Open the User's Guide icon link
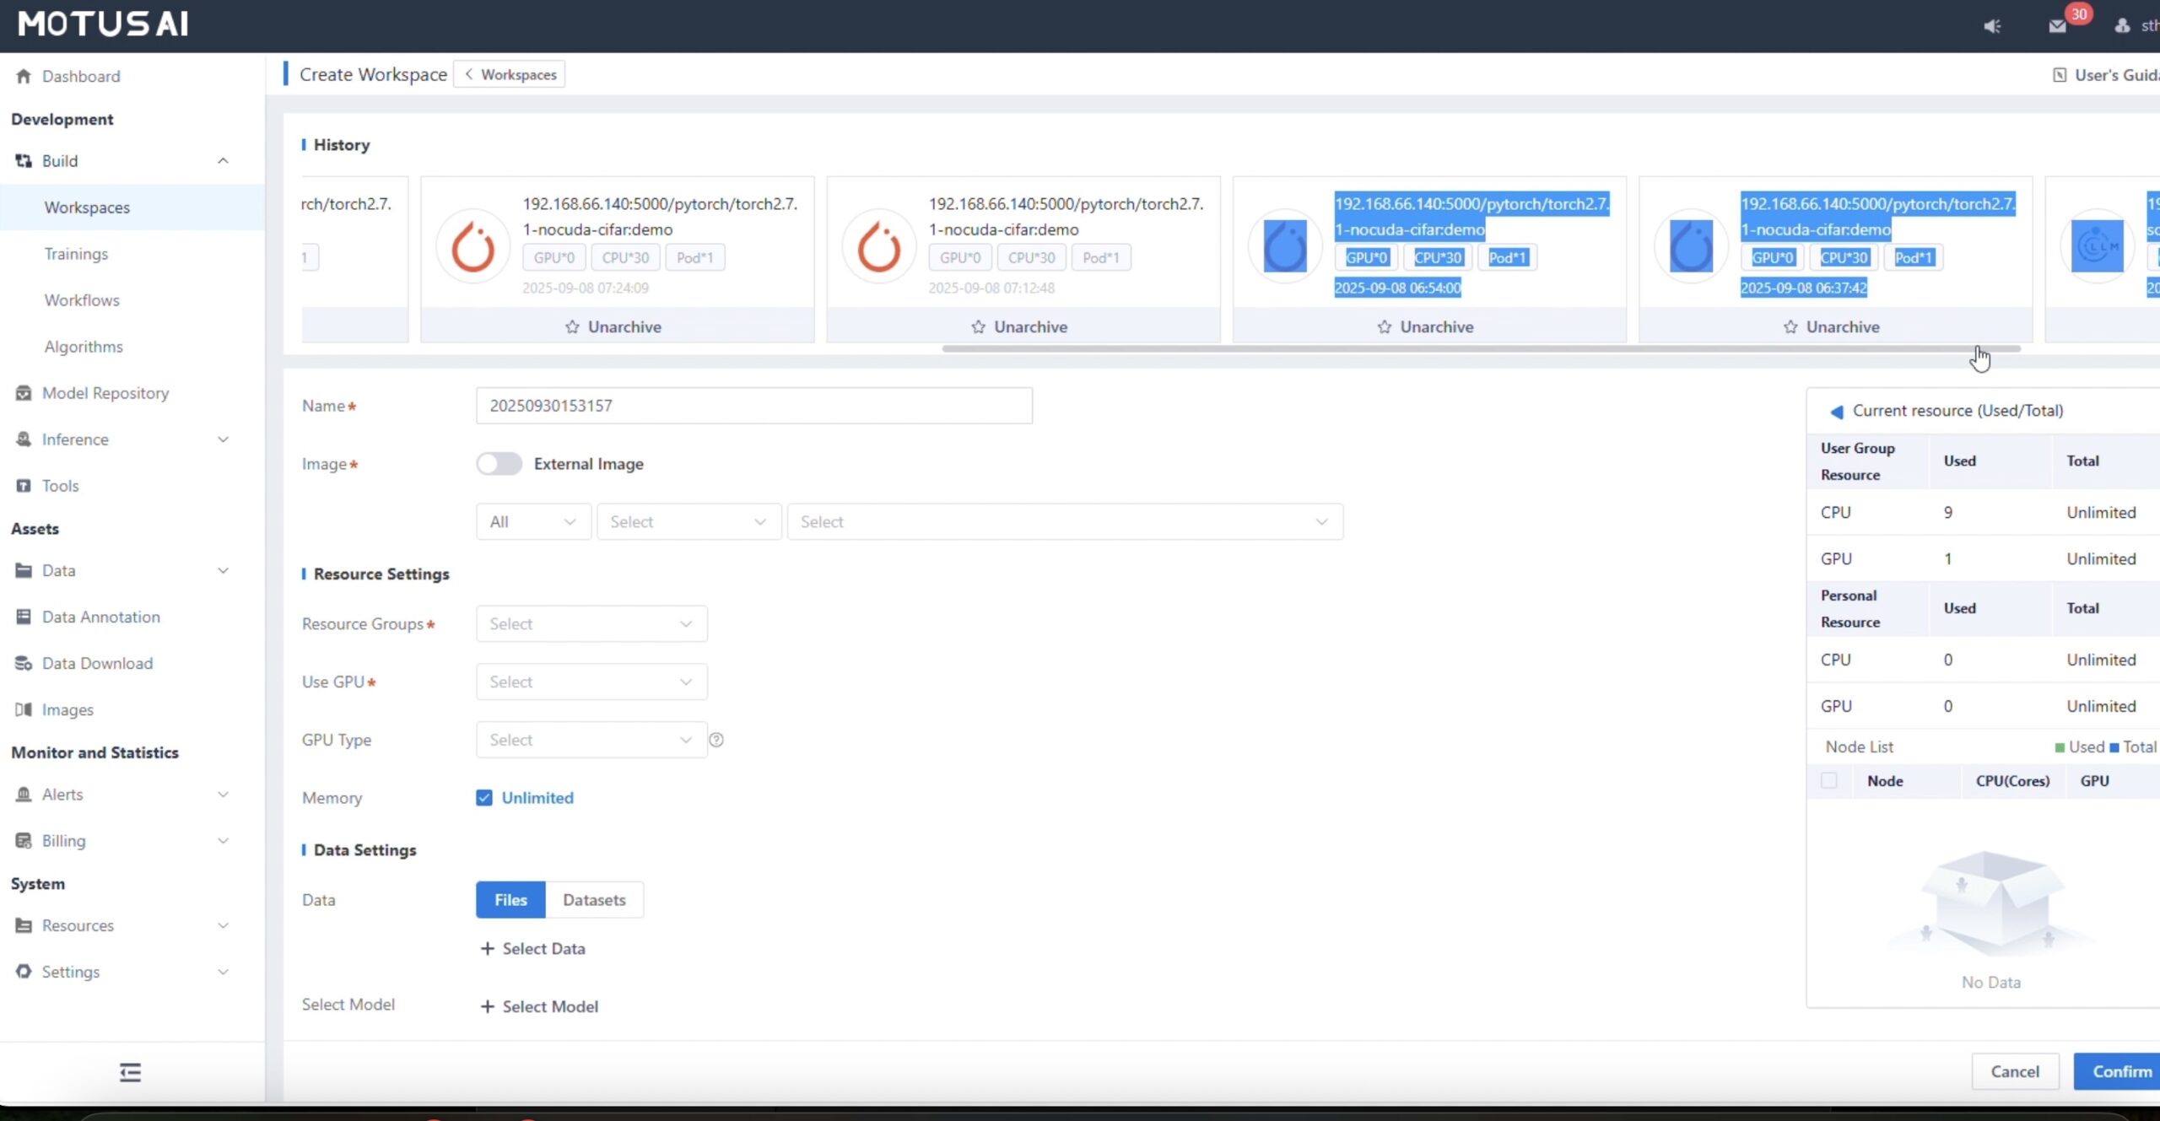Viewport: 2160px width, 1121px height. [x=2060, y=75]
